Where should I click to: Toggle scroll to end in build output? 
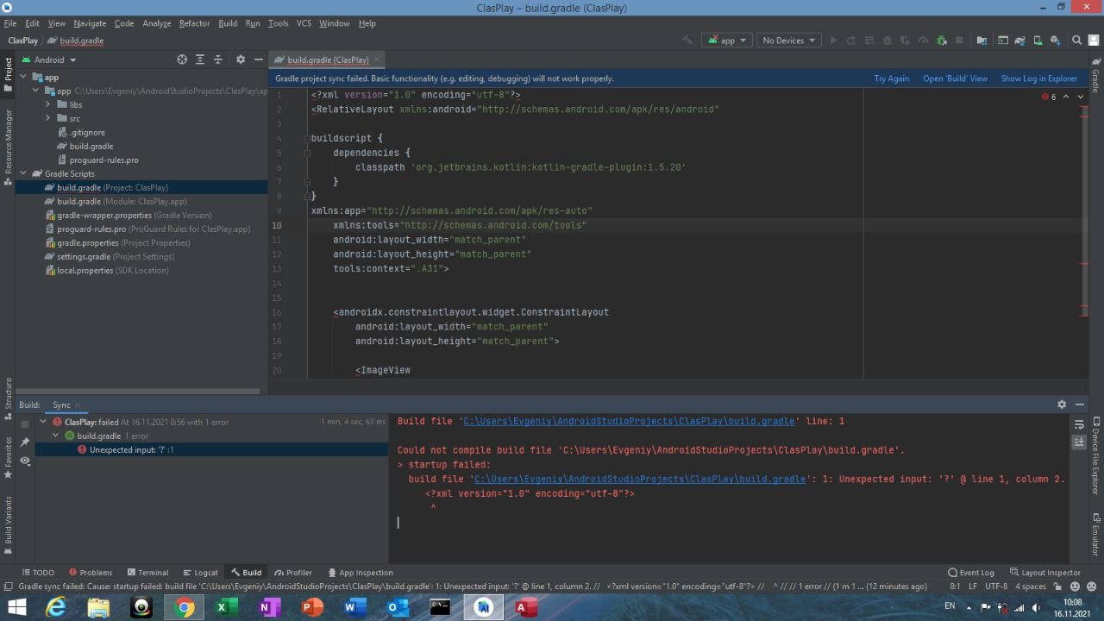pyautogui.click(x=1079, y=442)
